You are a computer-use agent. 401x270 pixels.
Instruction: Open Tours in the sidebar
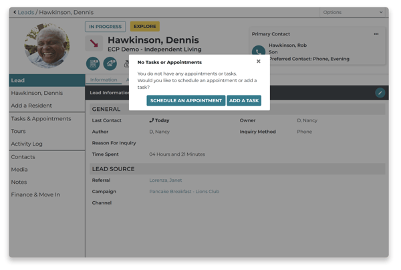pos(18,131)
